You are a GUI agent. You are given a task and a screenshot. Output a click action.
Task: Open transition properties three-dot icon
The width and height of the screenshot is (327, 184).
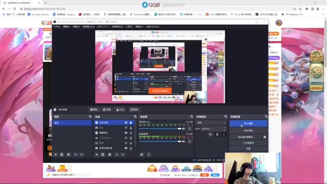click(x=224, y=135)
